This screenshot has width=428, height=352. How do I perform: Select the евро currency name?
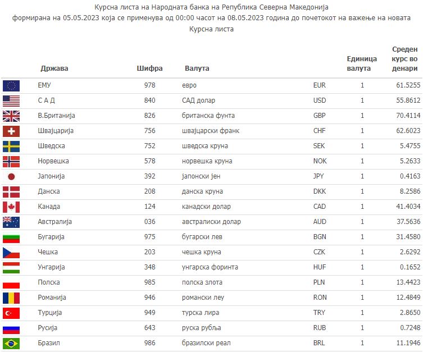tap(189, 85)
